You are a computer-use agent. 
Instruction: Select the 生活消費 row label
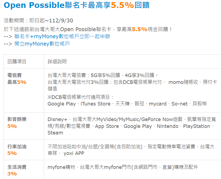(17, 167)
